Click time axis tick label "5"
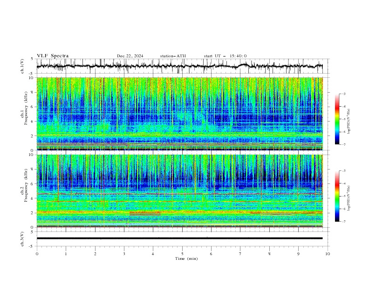 [x=182, y=254]
